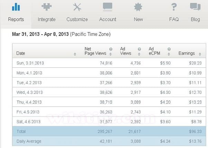
Task: Sort by Ad eCPM arrows
Action: pos(169,54)
